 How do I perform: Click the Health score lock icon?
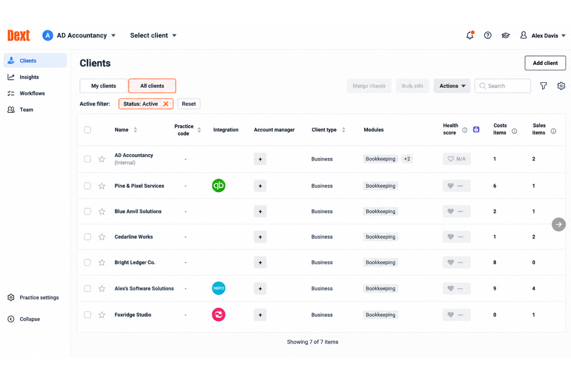(476, 130)
